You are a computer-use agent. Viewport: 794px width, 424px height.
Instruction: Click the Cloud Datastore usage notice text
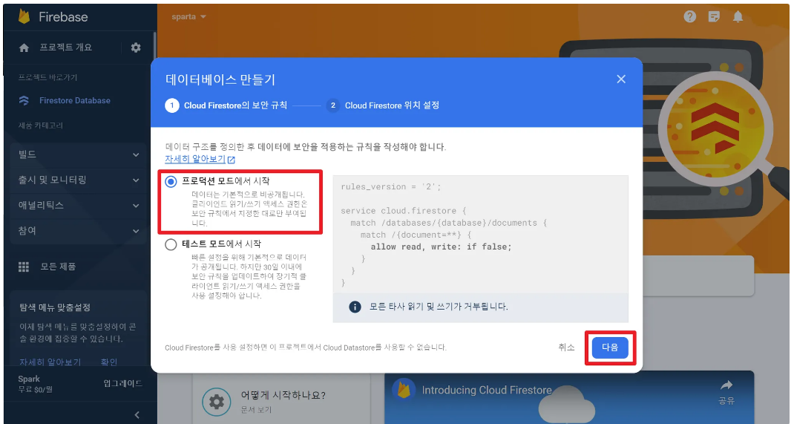click(x=305, y=348)
